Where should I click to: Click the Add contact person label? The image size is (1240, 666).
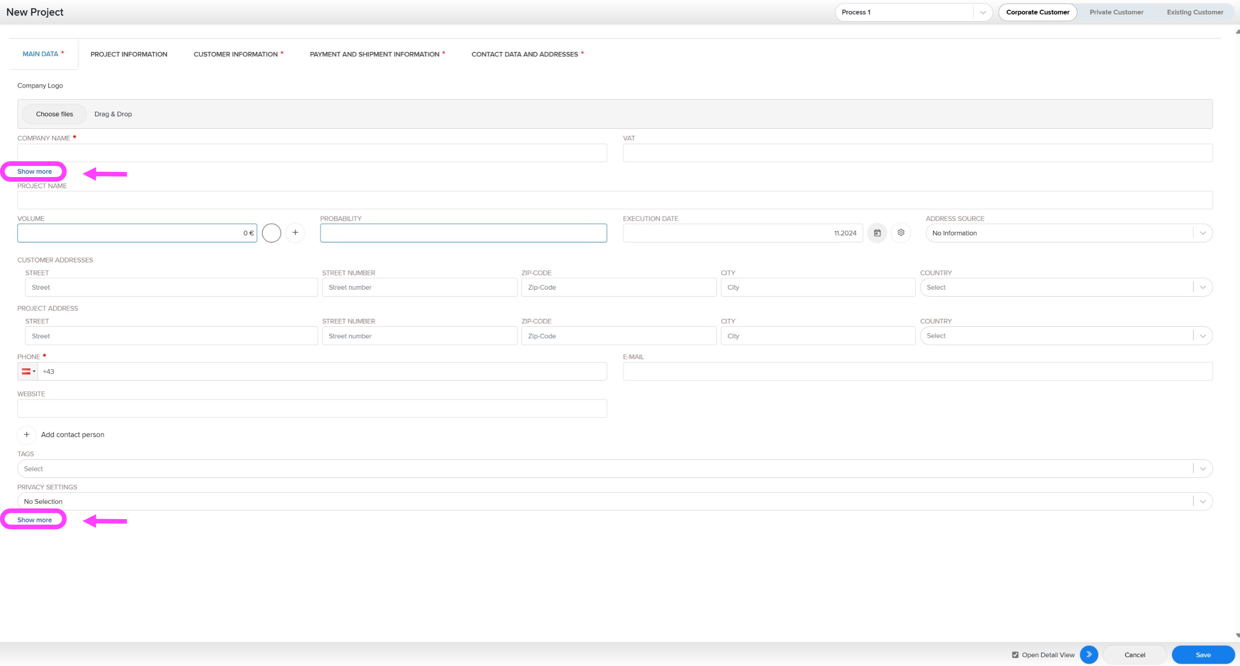73,435
